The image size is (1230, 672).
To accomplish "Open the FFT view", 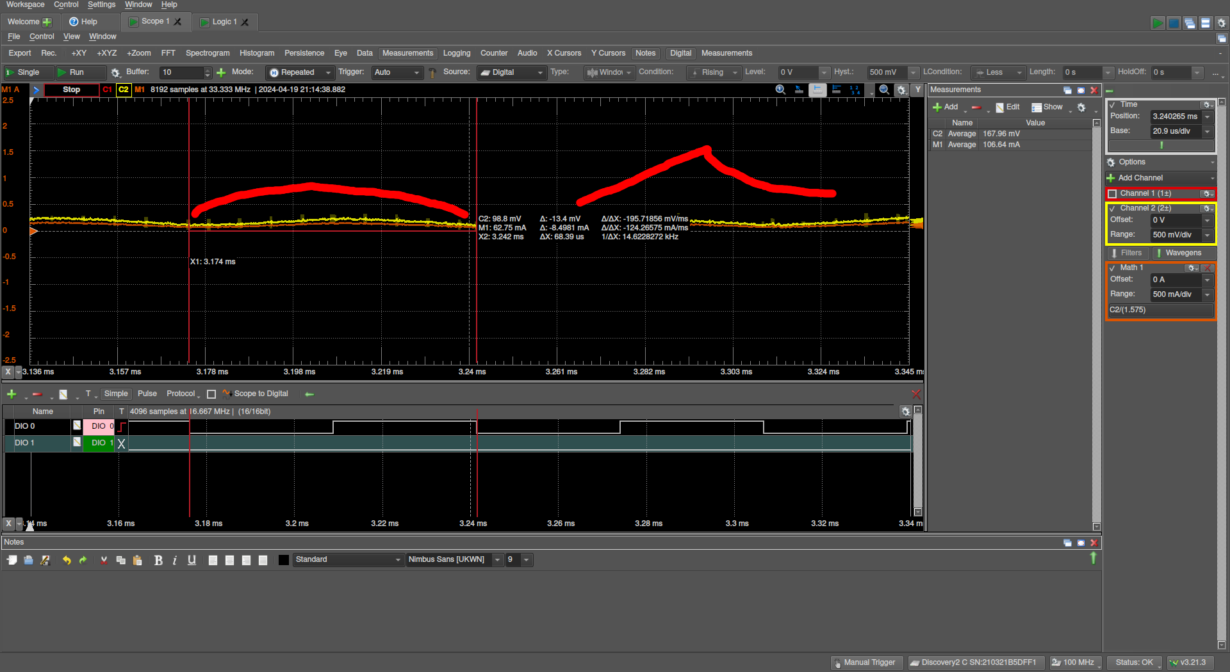I will click(x=168, y=53).
